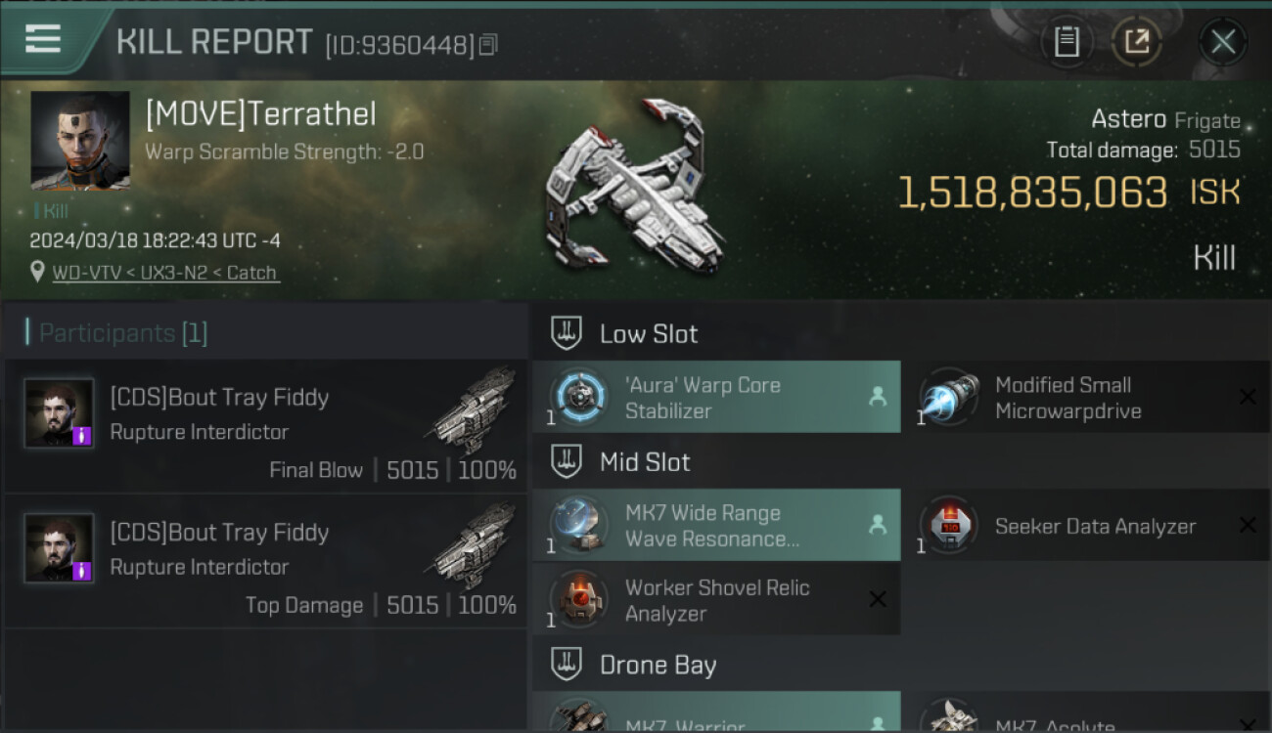Image resolution: width=1272 pixels, height=733 pixels.
Task: Toggle the X mark on Modified Small Microwarpdrive
Action: click(1248, 397)
